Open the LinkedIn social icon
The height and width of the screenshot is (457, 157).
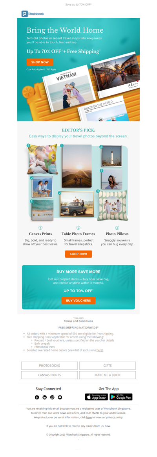(x=45, y=397)
